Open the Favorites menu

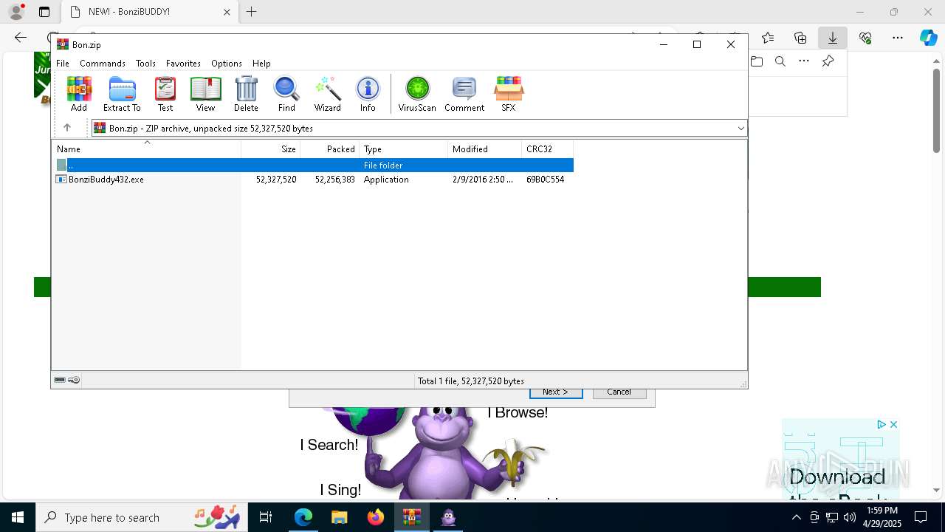click(183, 64)
